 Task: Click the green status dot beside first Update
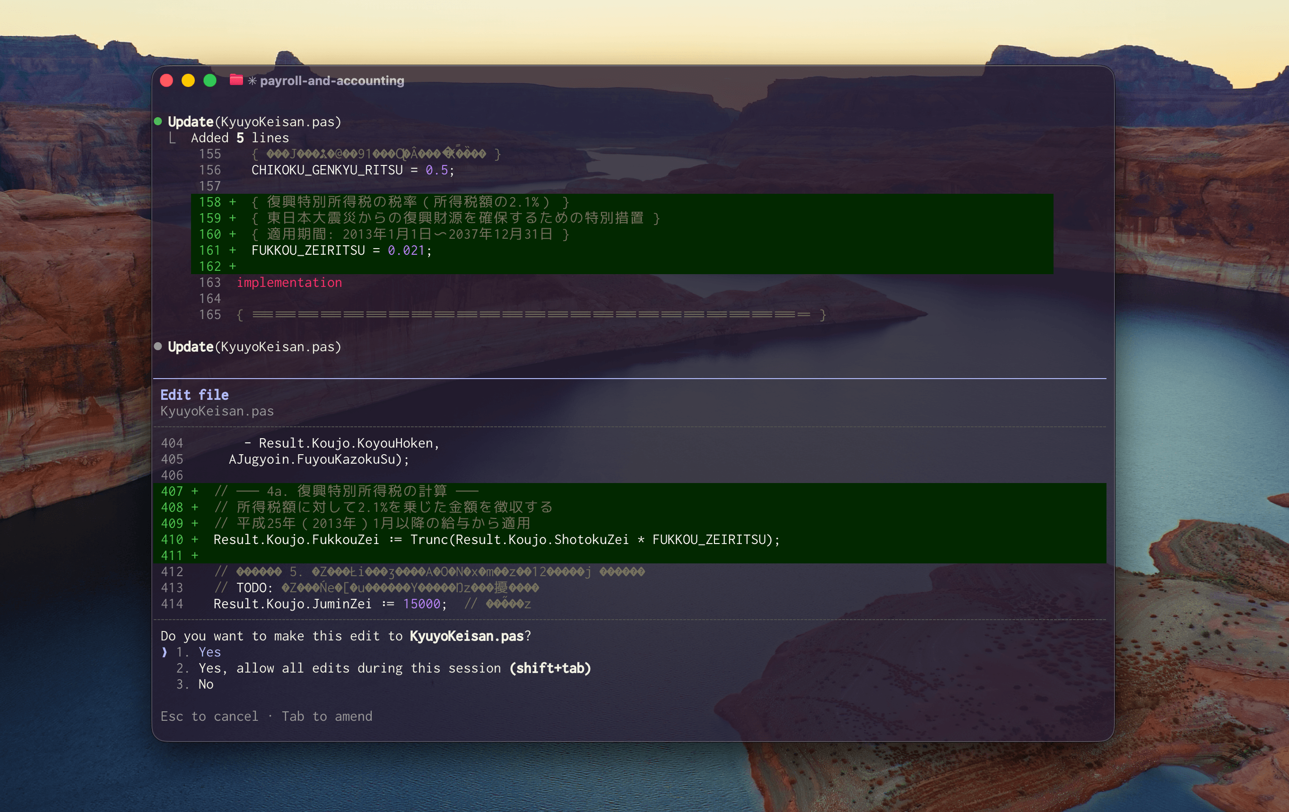click(158, 121)
